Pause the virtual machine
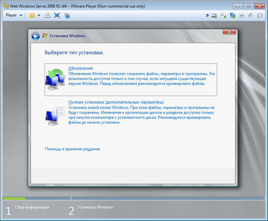 click(x=32, y=15)
